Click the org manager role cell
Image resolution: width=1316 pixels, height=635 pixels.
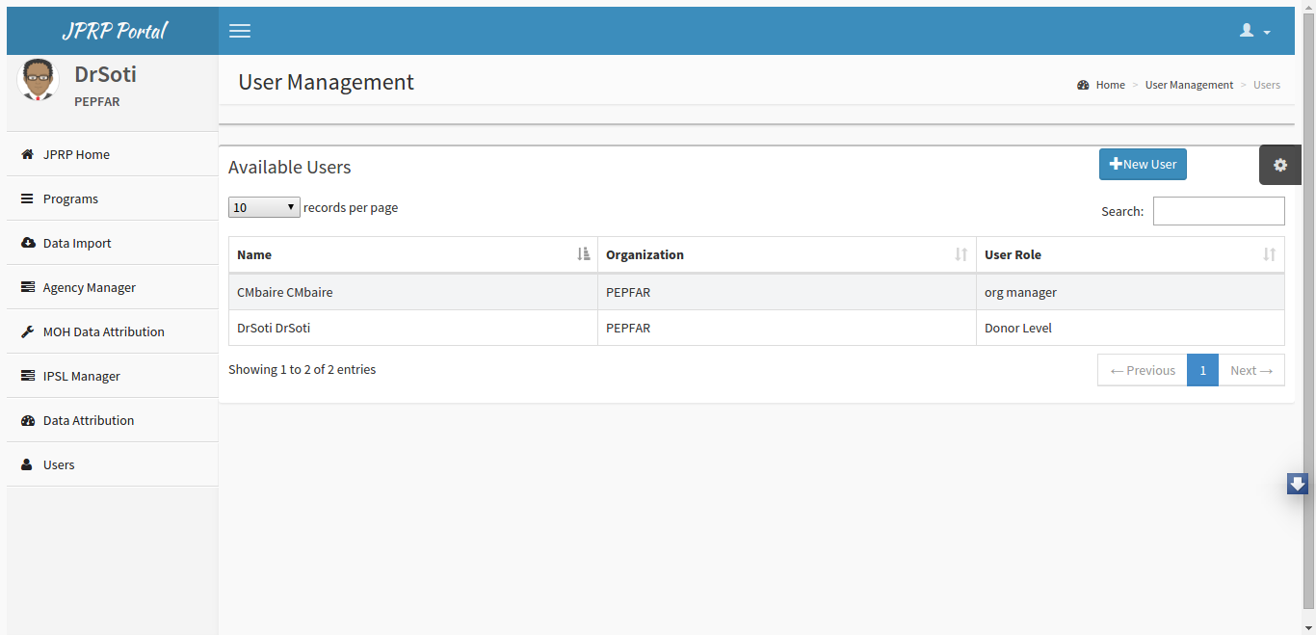[x=1130, y=292]
